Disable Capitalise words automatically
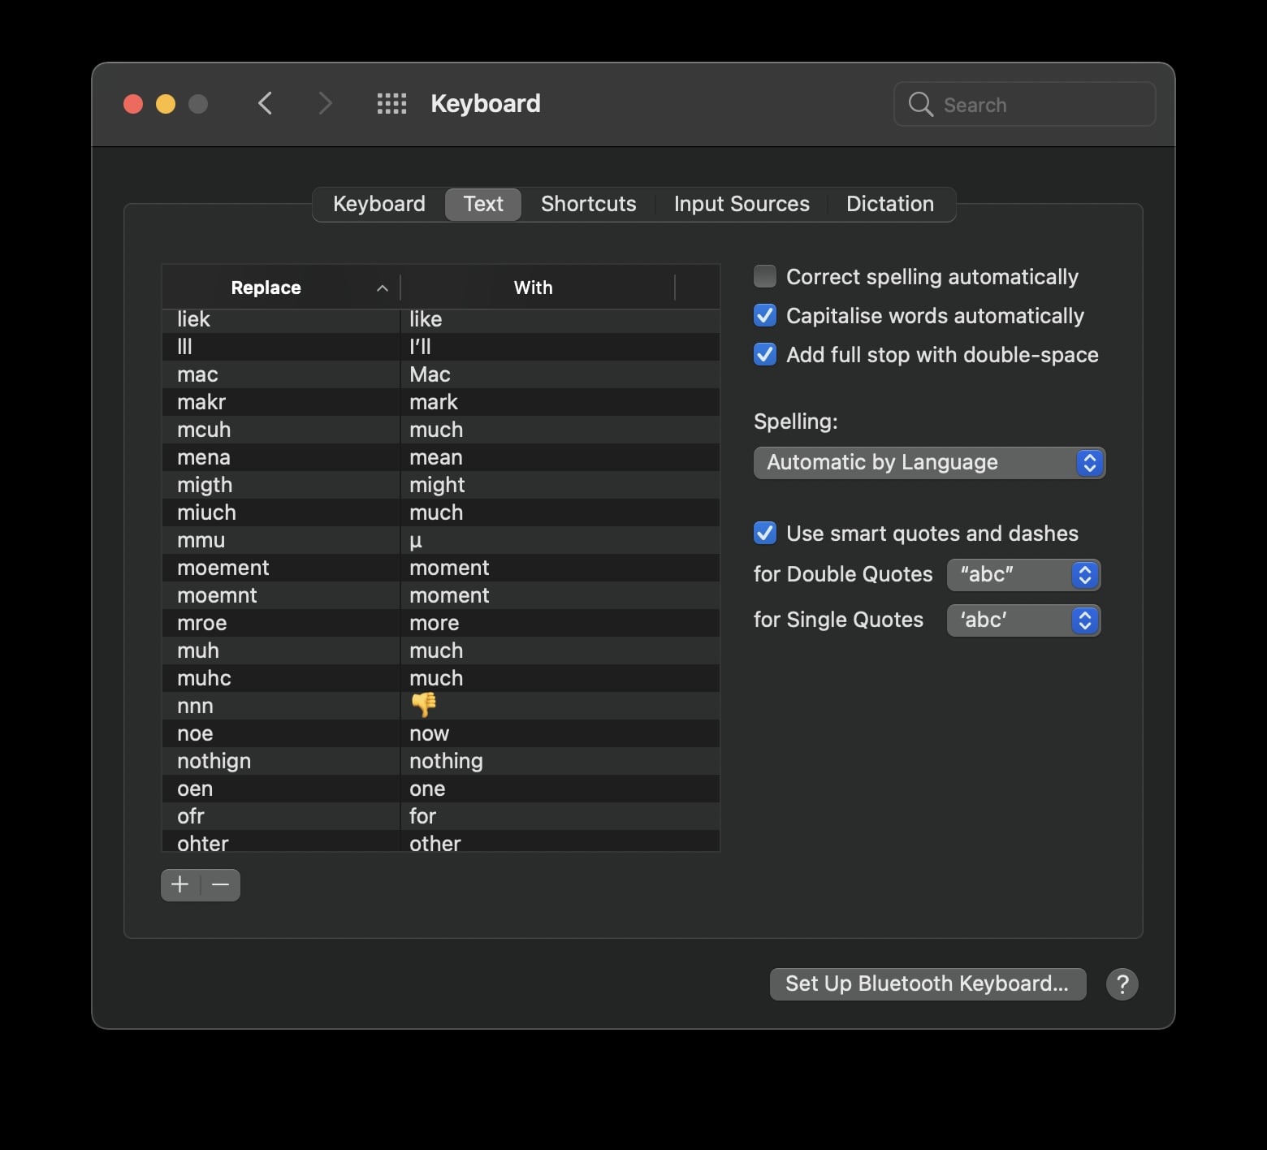 click(x=764, y=315)
